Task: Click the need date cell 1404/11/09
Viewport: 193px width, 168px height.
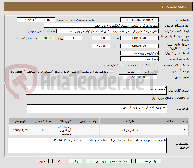Action: [20, 130]
